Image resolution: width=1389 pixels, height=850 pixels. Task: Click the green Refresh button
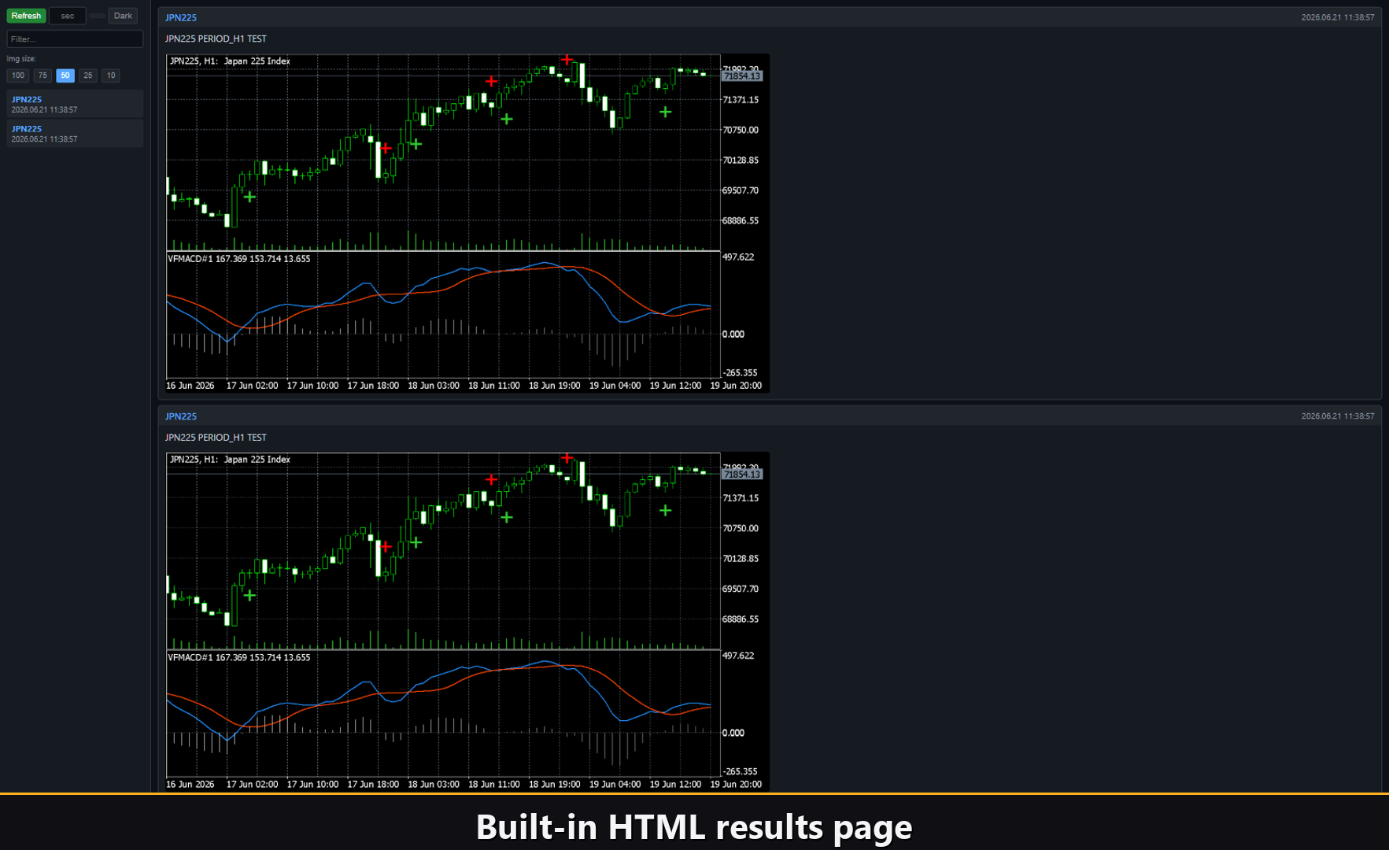tap(26, 16)
